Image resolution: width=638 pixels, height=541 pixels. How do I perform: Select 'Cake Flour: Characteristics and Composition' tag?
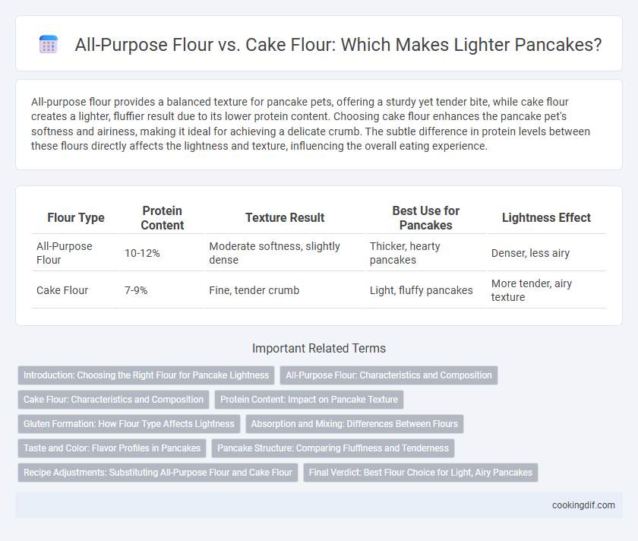click(x=113, y=400)
